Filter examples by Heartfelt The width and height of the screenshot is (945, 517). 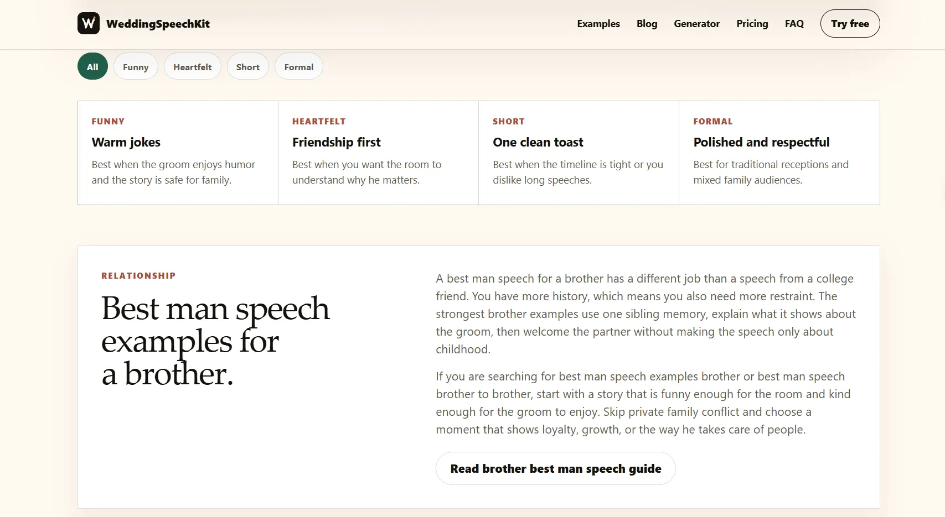[192, 66]
